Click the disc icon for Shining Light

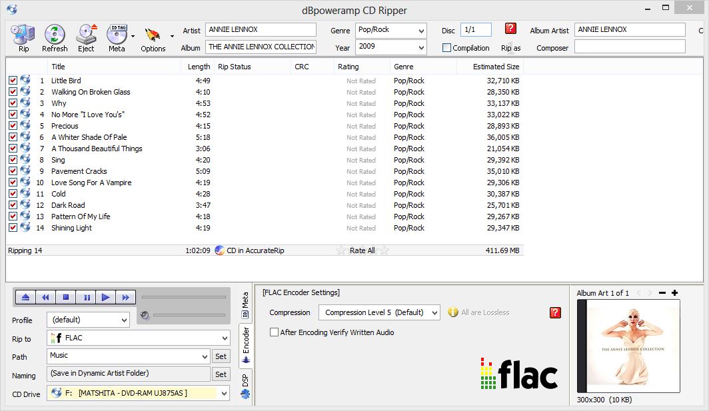[x=25, y=227]
